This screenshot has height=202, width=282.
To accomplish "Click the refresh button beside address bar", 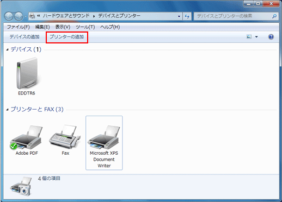I will pyautogui.click(x=187, y=16).
